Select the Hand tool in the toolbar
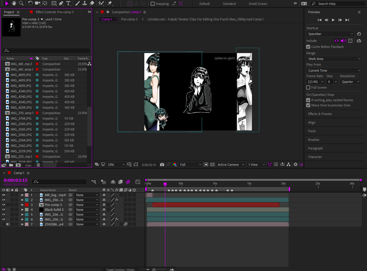Image resolution: width=367 pixels, height=271 pixels. click(14, 3)
